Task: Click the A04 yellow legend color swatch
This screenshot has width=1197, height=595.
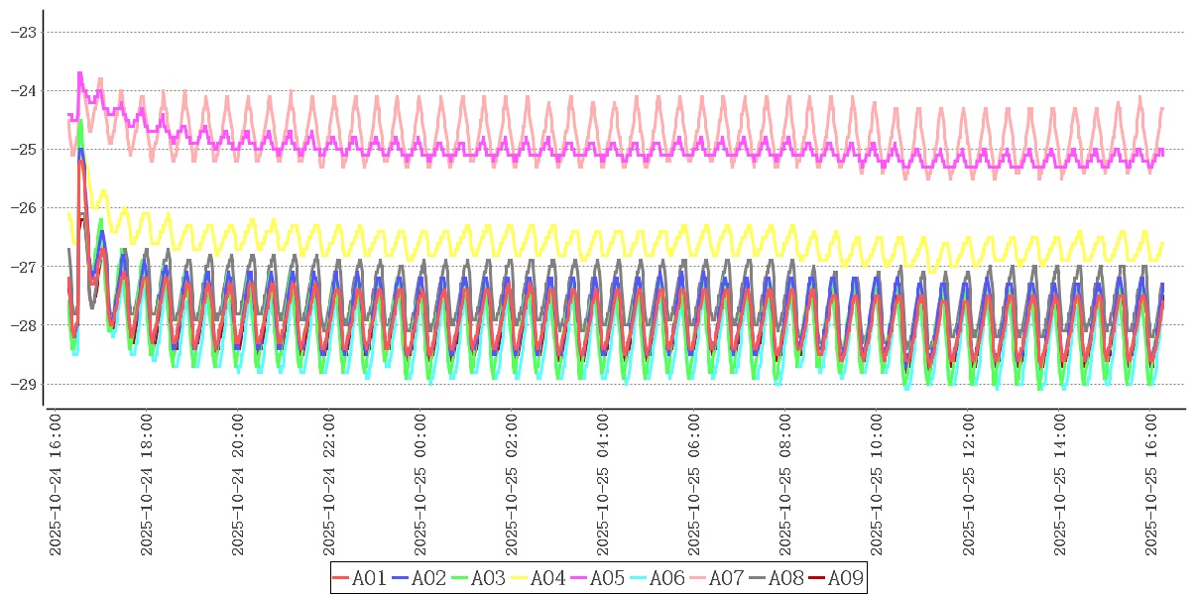Action: click(521, 578)
